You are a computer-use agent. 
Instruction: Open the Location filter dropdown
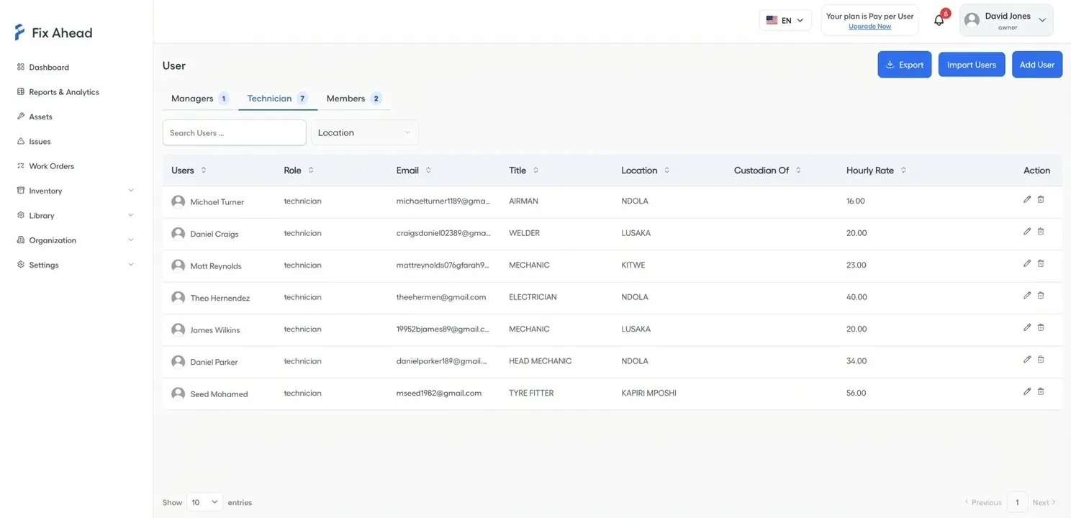click(364, 132)
